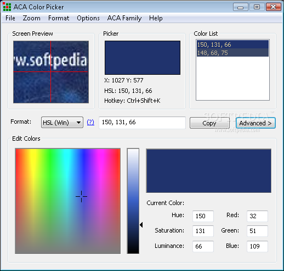Screen dimensions: 284x271
Task: Click the Hotkey: Ctrl+Shift+K text
Action: [132, 101]
